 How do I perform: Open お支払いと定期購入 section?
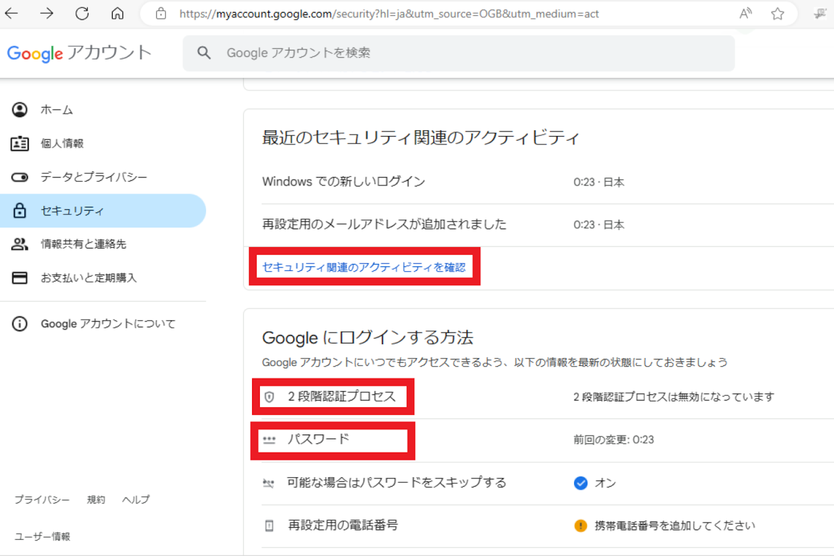coord(88,278)
